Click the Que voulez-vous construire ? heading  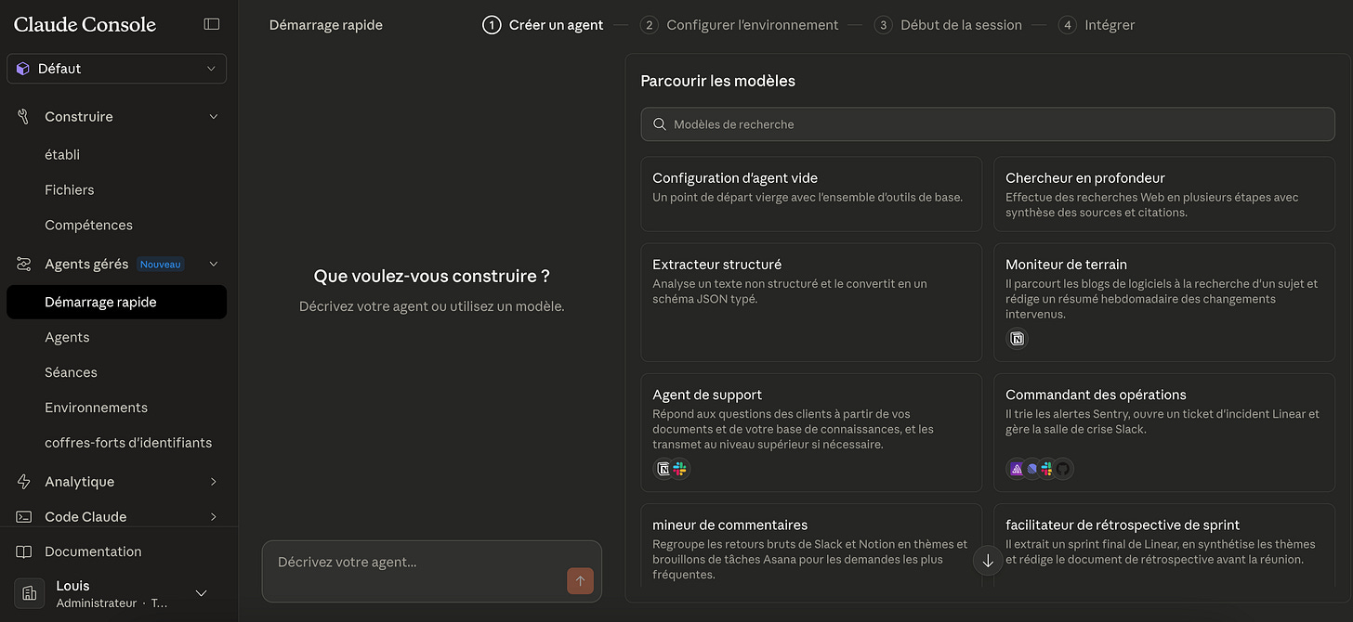pyautogui.click(x=432, y=277)
